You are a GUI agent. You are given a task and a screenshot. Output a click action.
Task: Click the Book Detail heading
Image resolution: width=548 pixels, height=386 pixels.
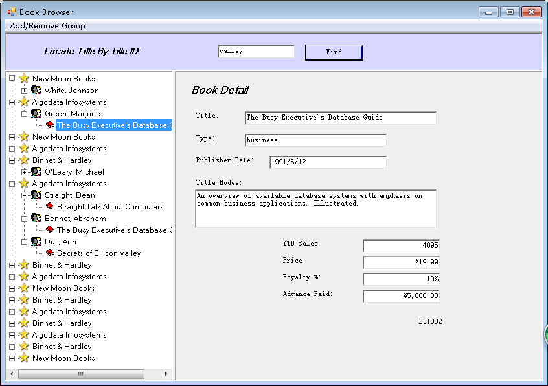220,90
